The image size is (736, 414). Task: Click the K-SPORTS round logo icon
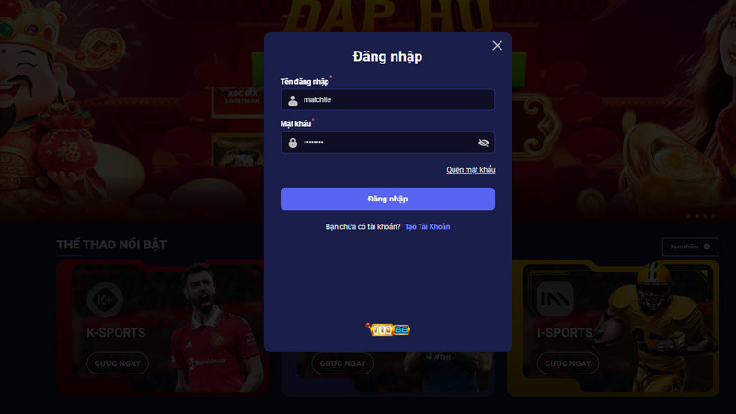105,300
